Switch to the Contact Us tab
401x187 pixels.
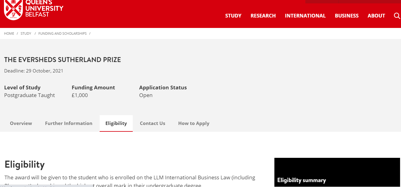pos(152,123)
